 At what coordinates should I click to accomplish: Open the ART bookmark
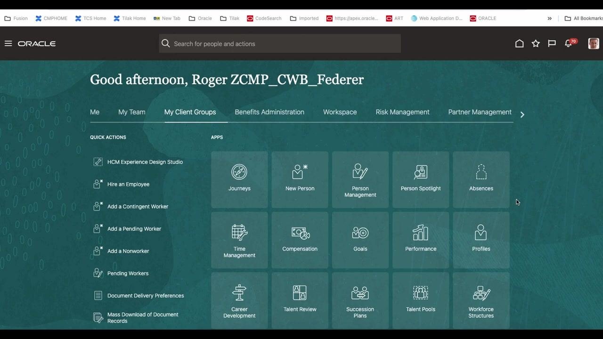click(x=395, y=18)
